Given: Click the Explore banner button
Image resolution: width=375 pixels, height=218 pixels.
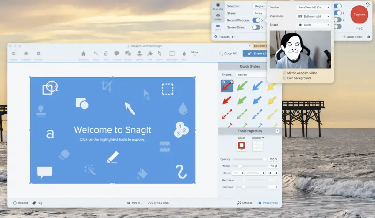Looking at the screenshot, I should pos(260,45).
